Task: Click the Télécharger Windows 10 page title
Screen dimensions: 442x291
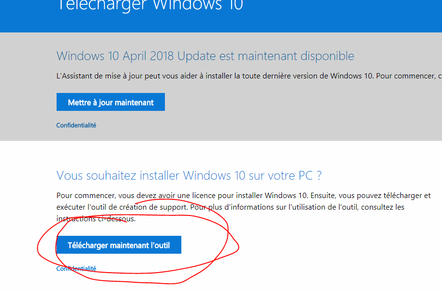Action: 150,5
